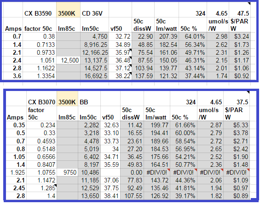
Task: Click the 164.51 lm/watt cell
Action: click(157, 165)
